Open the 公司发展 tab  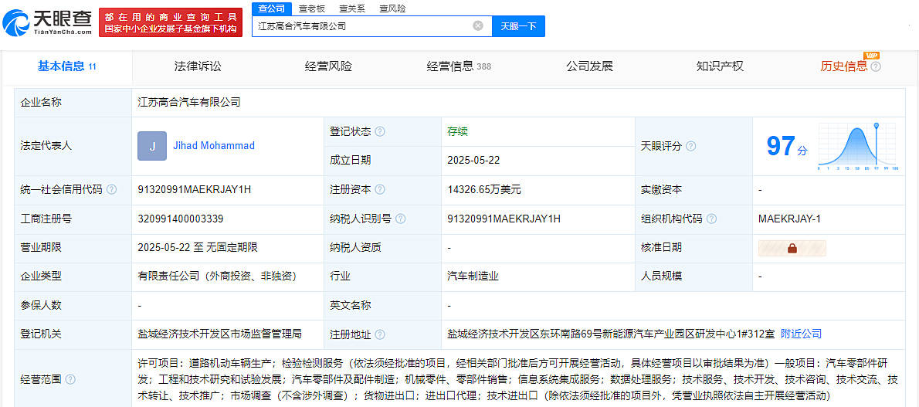(589, 66)
